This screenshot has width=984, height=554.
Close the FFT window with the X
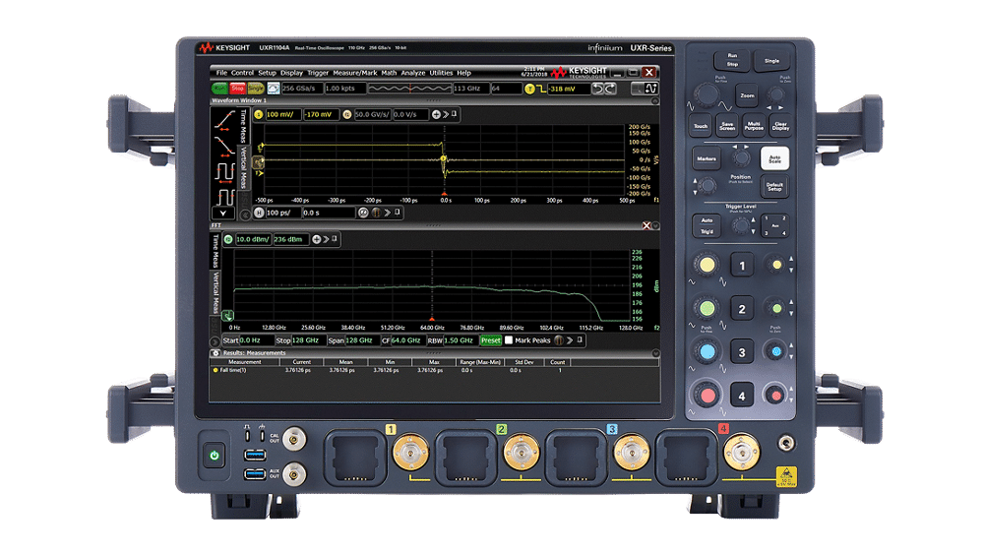[x=646, y=225]
